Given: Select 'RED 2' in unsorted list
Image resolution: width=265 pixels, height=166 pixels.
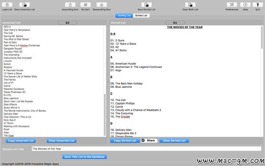Looking at the screenshot, I should (7, 27).
